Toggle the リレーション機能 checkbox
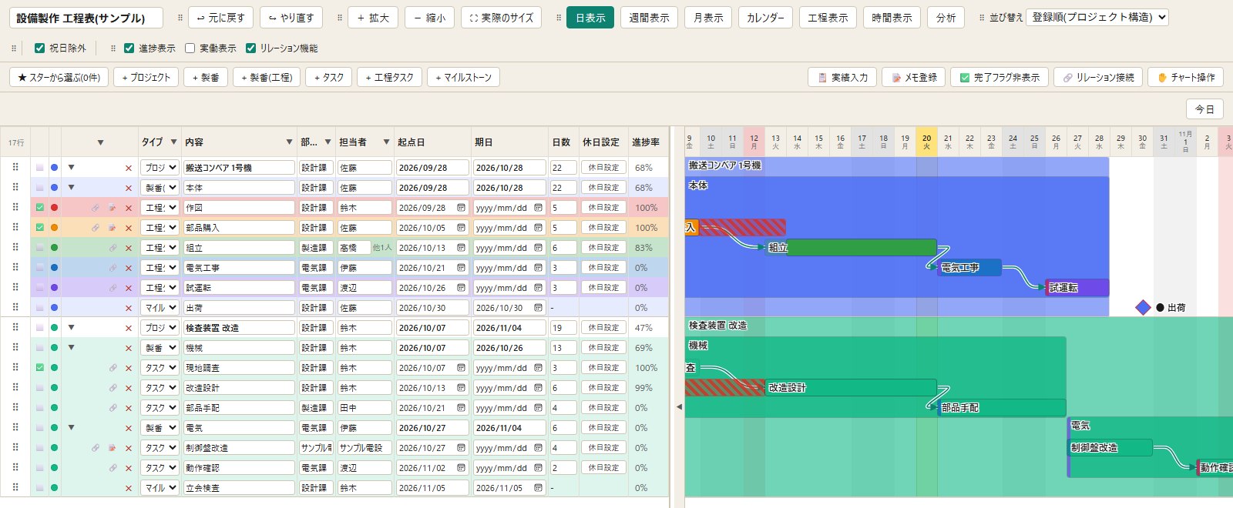The image size is (1233, 508). coord(250,48)
